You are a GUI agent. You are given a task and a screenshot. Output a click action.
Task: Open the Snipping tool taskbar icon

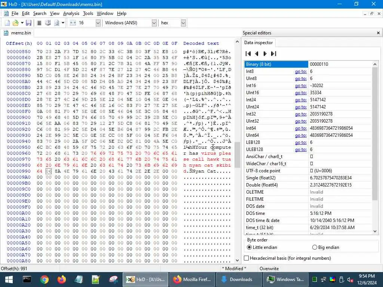[113, 280]
